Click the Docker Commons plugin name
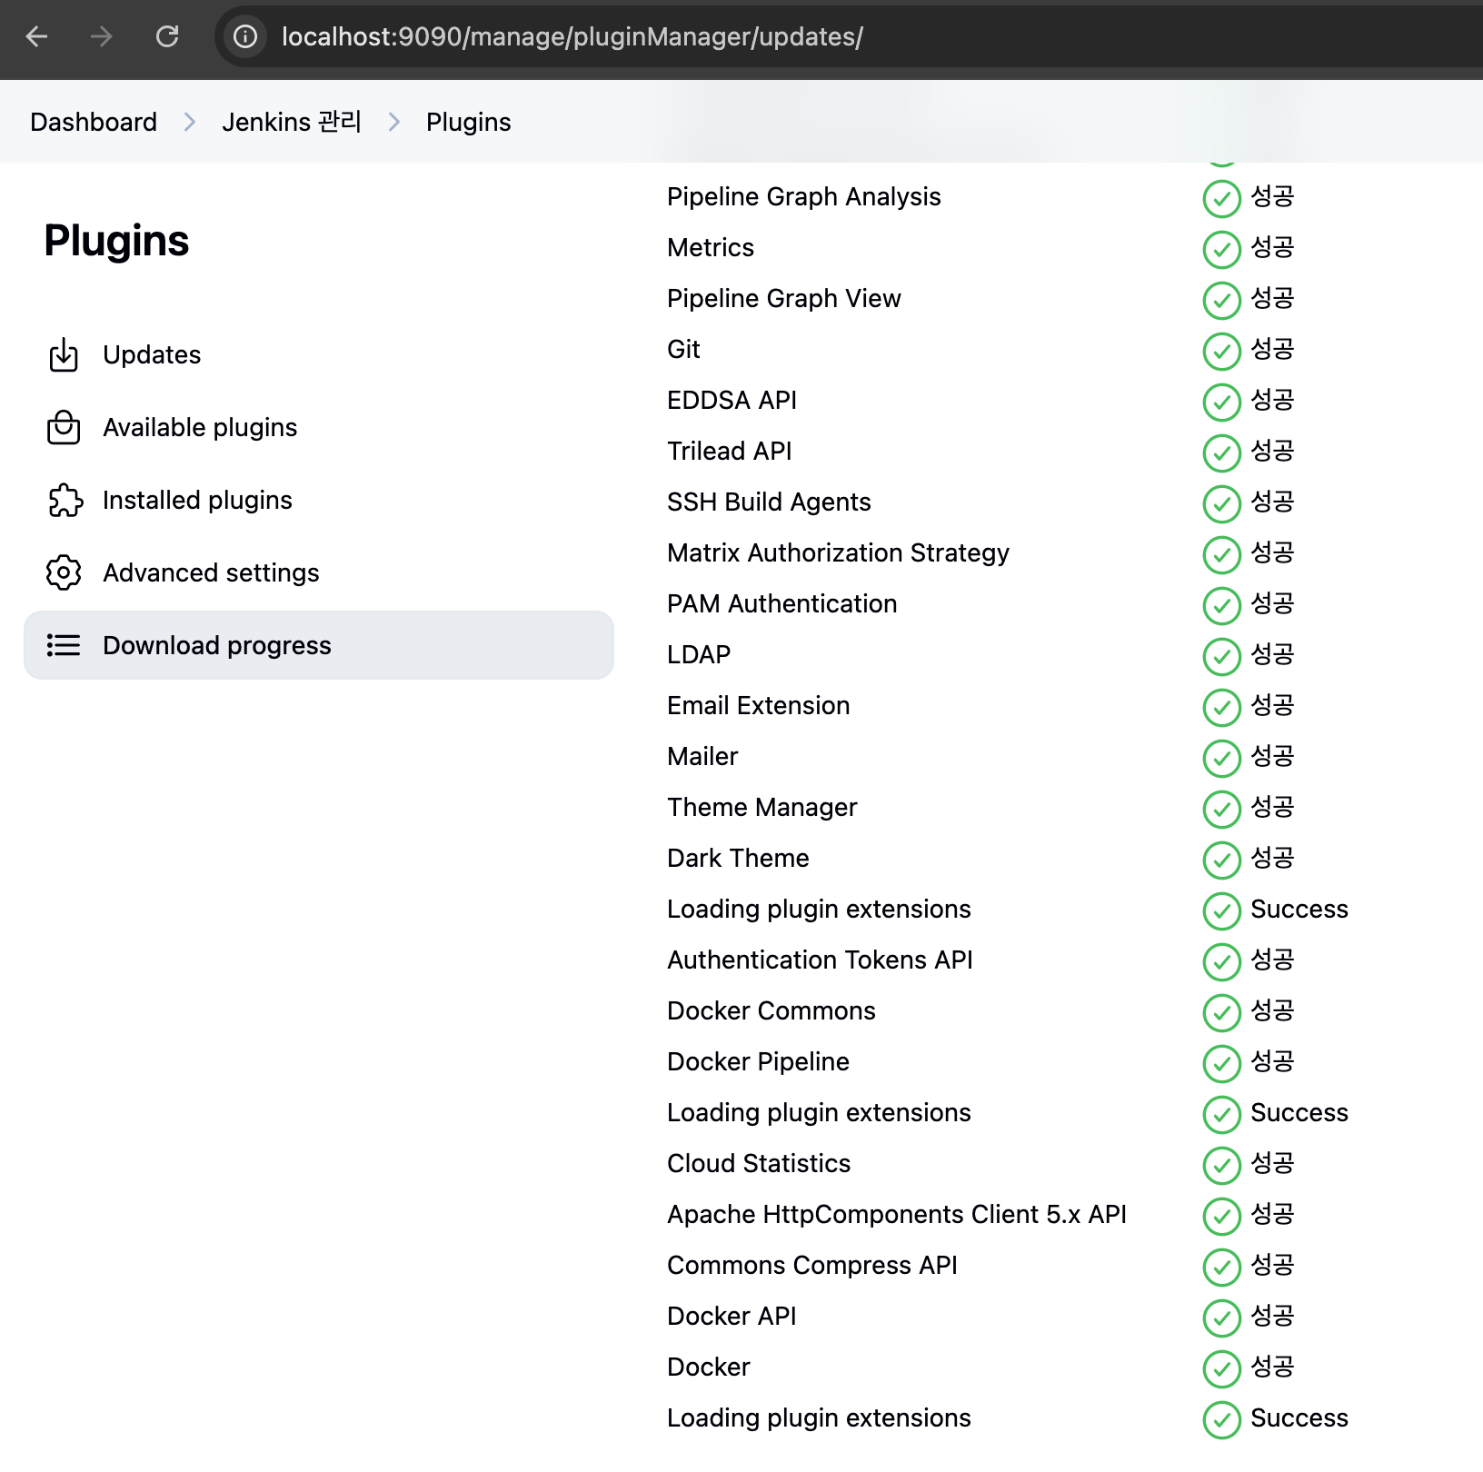 coord(771,1010)
